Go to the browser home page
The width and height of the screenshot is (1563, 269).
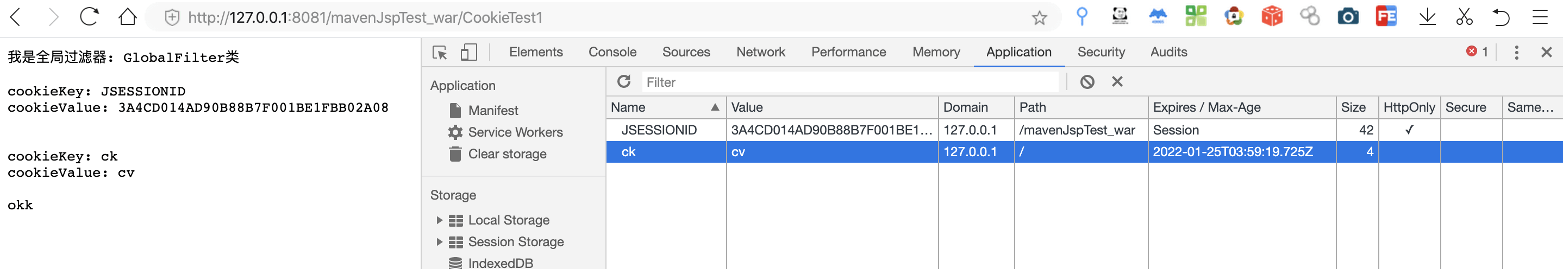click(127, 17)
